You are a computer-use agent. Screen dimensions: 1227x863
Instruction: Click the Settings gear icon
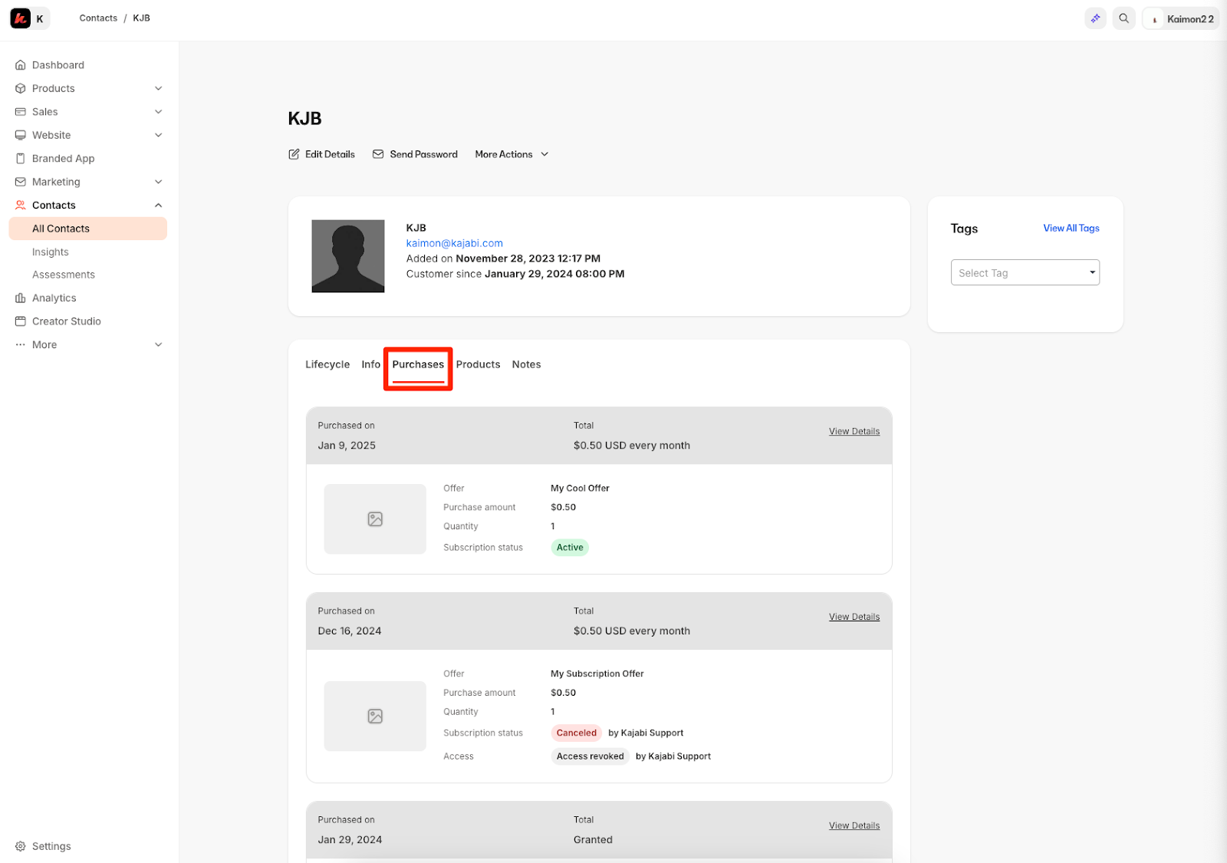21,846
